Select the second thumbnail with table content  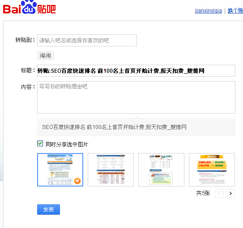pos(111,170)
